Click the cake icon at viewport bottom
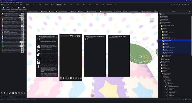Image resolution: width=192 pixels, height=103 pixels. tap(92, 95)
